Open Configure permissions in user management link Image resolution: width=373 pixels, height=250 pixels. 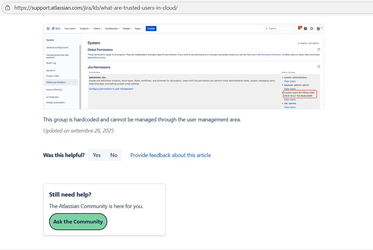coord(111,89)
